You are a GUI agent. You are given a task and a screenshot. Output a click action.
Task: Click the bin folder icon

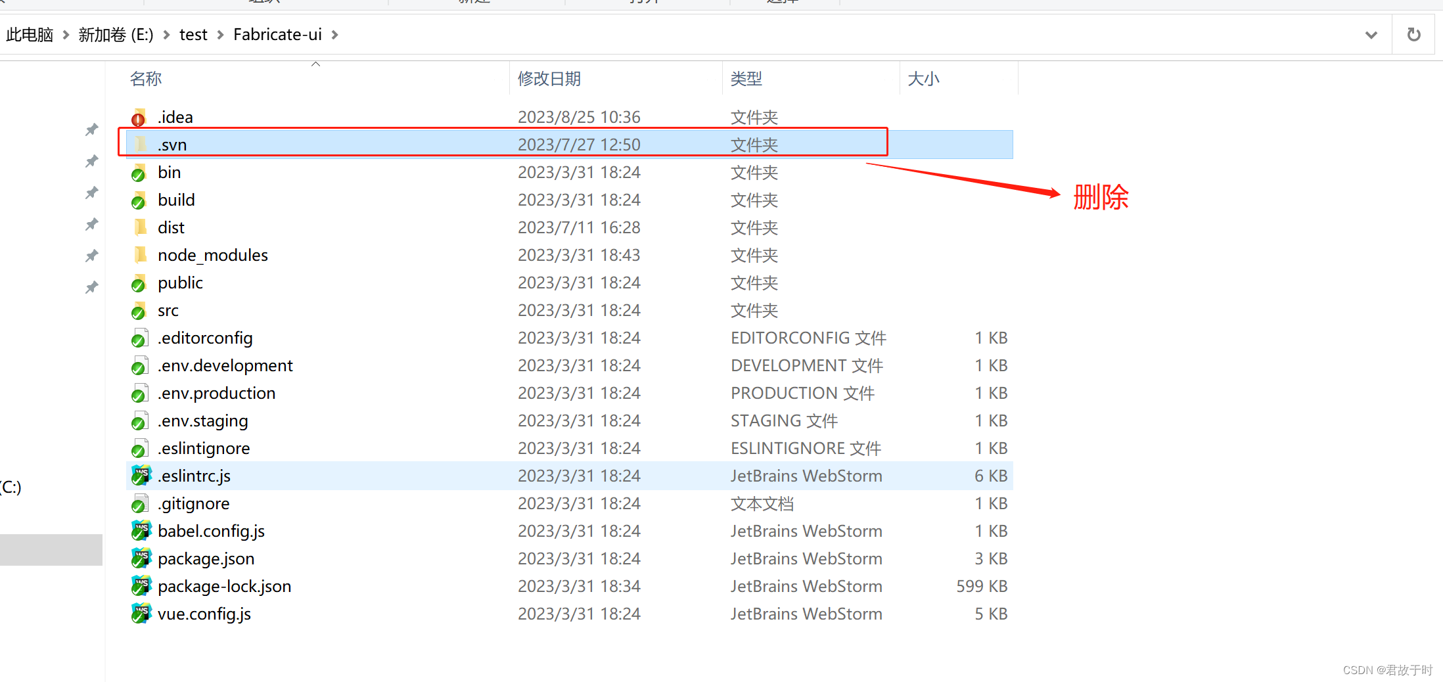tap(139, 172)
